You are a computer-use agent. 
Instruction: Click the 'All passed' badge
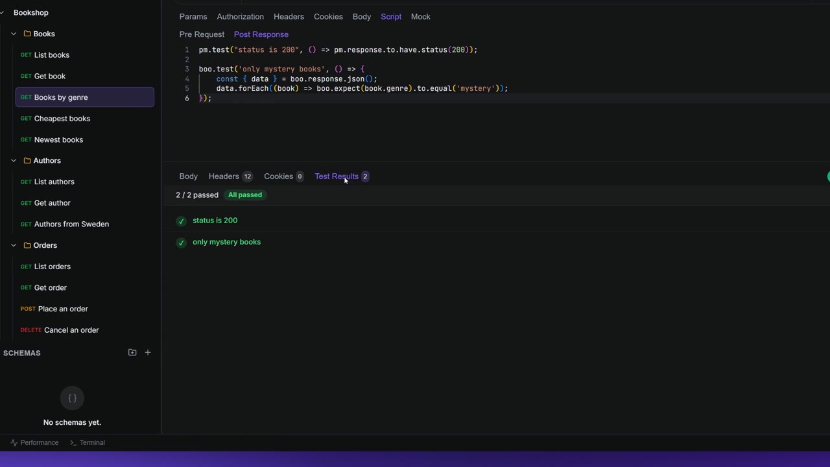[245, 195]
